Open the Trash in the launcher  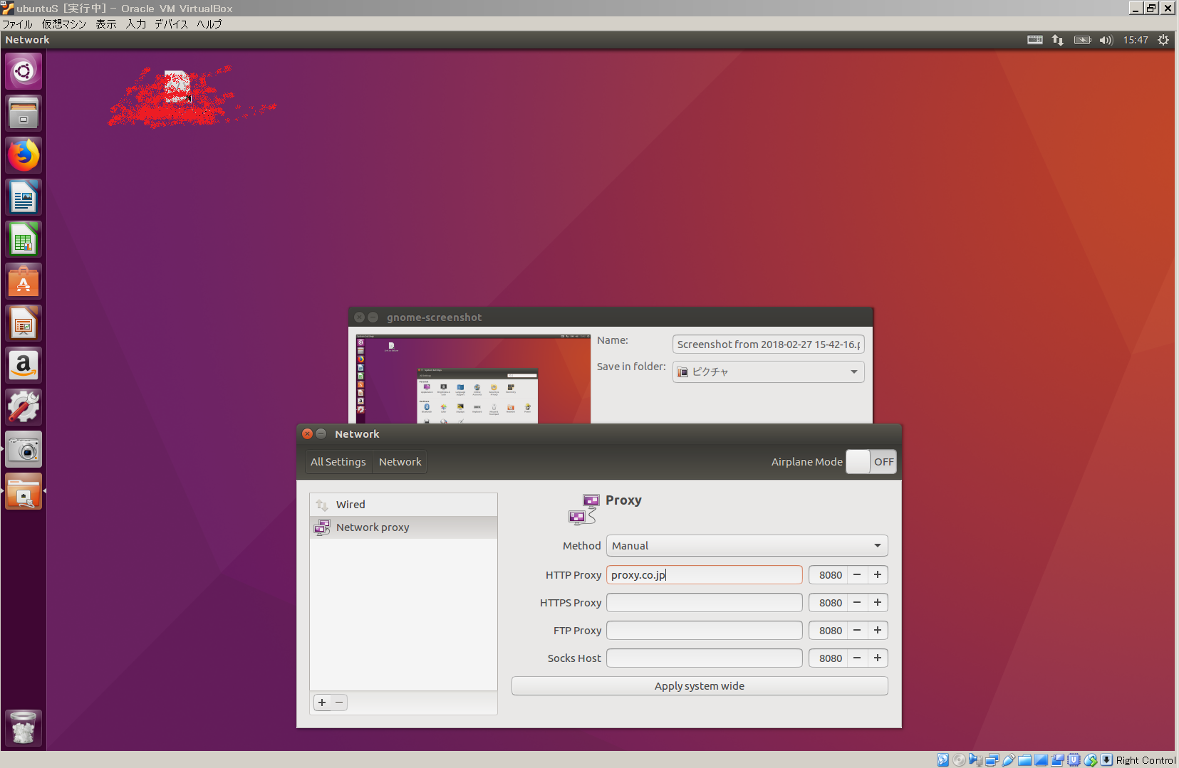[x=24, y=728]
